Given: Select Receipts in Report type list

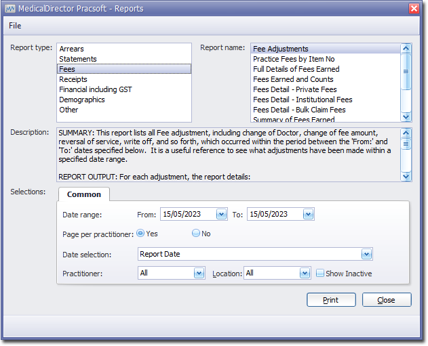Looking at the screenshot, I should click(x=73, y=79).
